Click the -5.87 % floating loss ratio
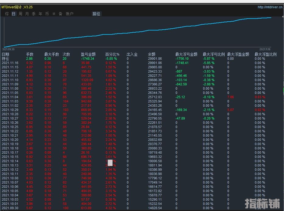Screen dimensions: 284x211 [209, 59]
